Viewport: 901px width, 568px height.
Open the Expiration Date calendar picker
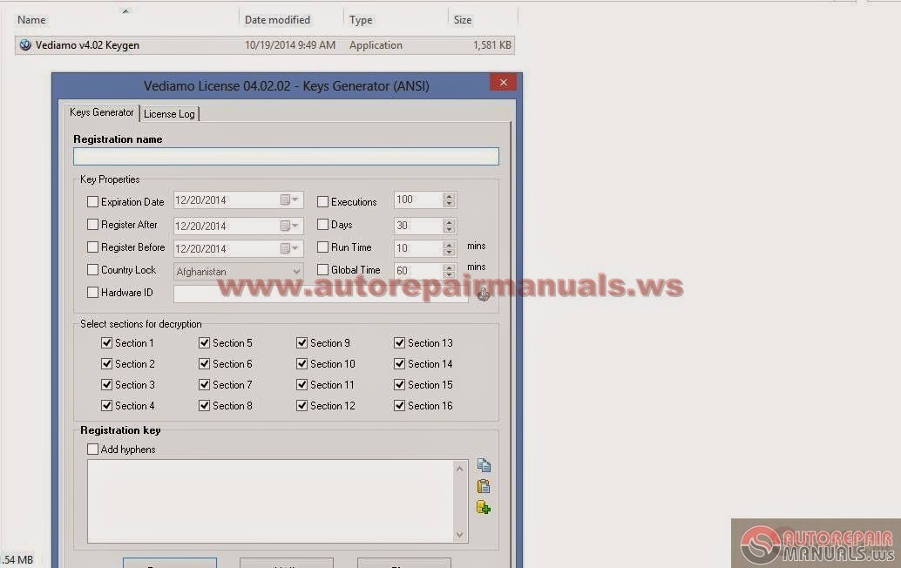pyautogui.click(x=289, y=199)
